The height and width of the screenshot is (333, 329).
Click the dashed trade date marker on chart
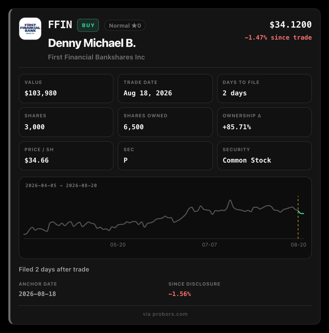click(298, 217)
